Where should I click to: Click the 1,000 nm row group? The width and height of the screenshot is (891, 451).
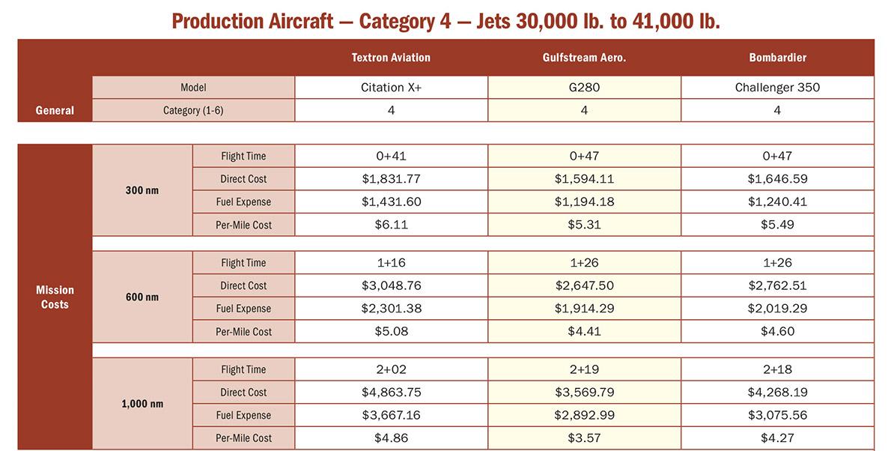(142, 404)
